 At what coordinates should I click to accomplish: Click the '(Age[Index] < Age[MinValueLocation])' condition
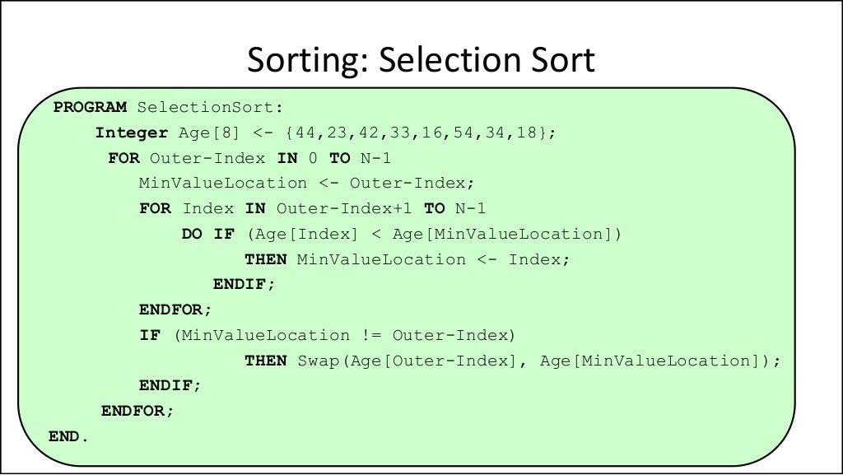434,234
